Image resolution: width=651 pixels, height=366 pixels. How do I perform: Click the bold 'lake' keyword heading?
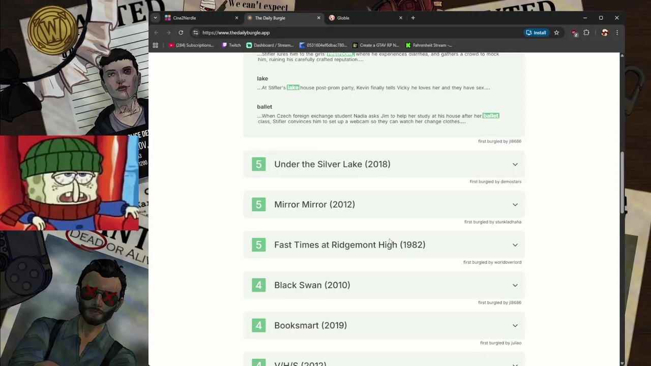262,78
